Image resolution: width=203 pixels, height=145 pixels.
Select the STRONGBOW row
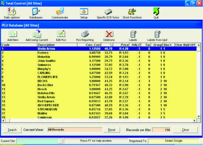pyautogui.click(x=99, y=109)
